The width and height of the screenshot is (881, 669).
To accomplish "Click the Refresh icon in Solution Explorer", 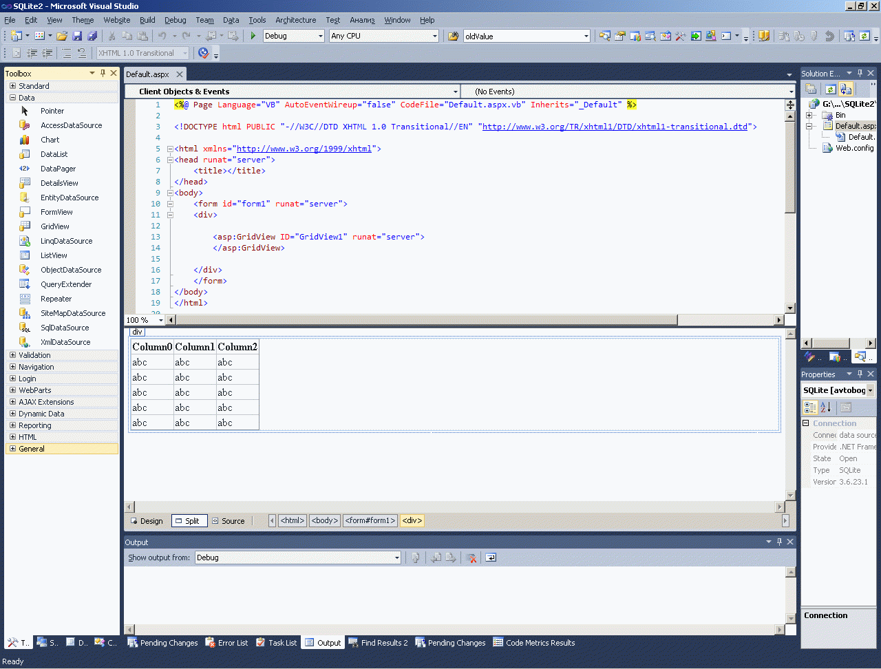I will pyautogui.click(x=831, y=89).
